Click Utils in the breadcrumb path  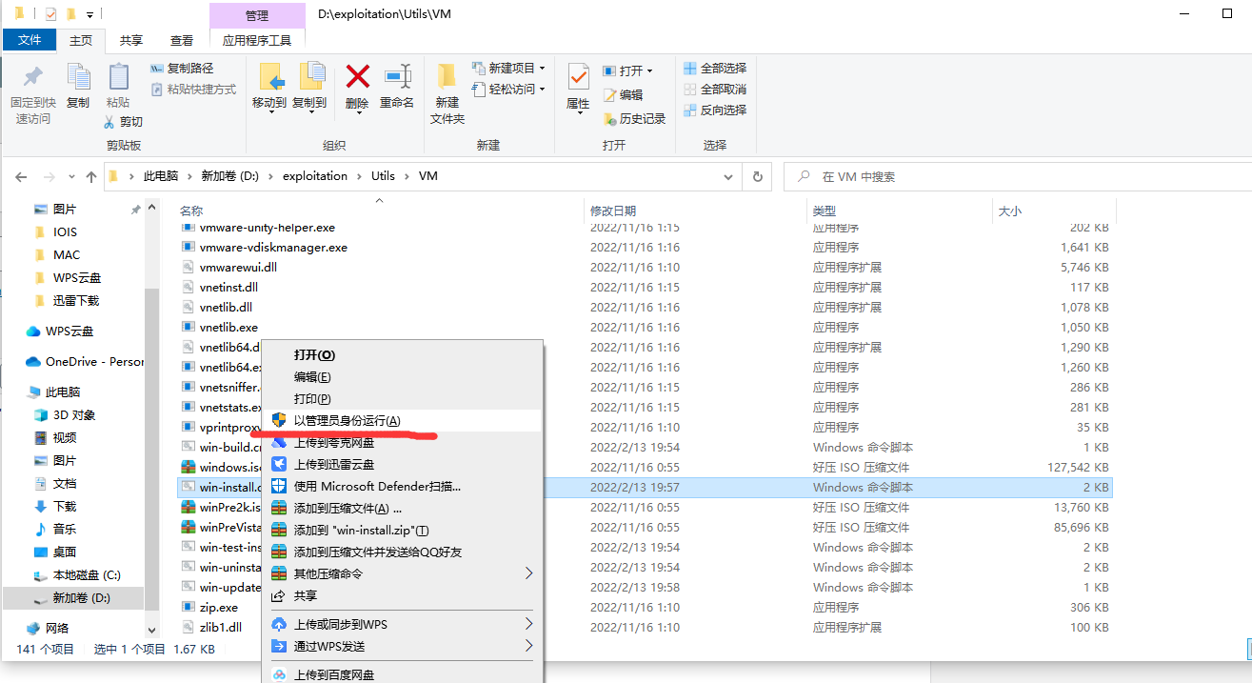tap(383, 176)
